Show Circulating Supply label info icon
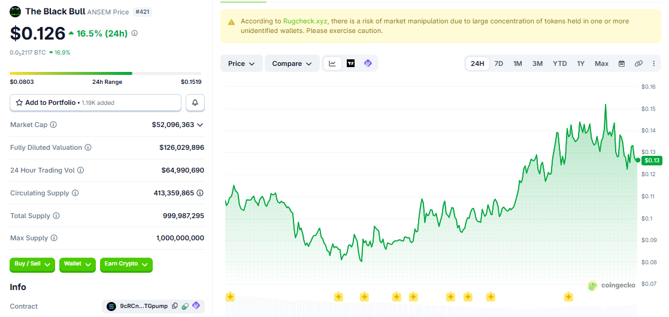 point(75,193)
